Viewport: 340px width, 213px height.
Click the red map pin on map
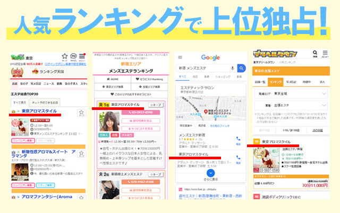[206, 112]
